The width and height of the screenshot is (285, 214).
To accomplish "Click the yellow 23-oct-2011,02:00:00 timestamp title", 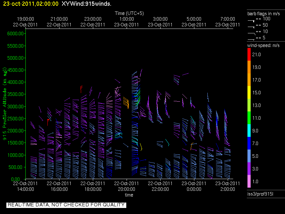I will 29,4.
